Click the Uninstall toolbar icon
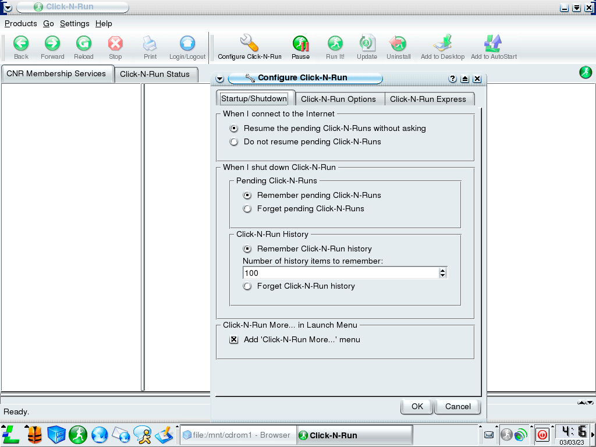The width and height of the screenshot is (596, 447). pyautogui.click(x=398, y=43)
